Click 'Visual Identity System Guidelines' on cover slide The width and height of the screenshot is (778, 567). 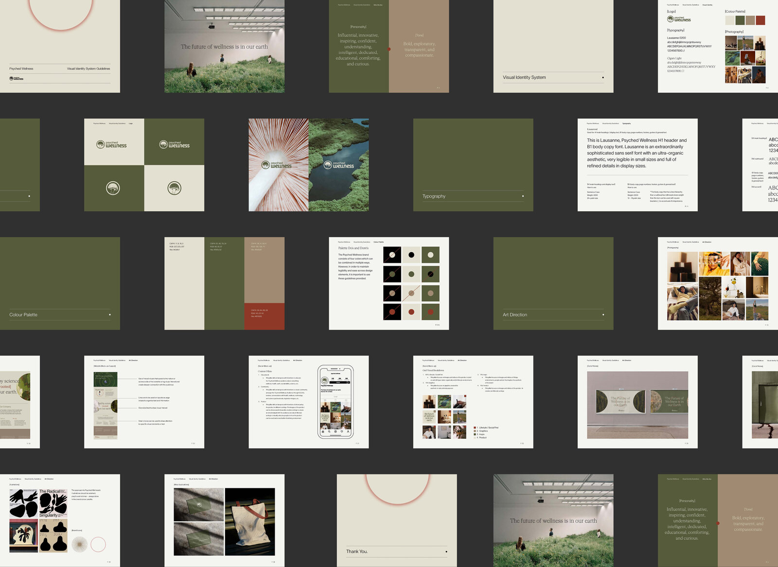(88, 69)
